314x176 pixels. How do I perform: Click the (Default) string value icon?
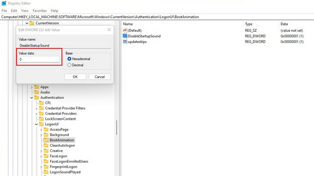pos(125,30)
